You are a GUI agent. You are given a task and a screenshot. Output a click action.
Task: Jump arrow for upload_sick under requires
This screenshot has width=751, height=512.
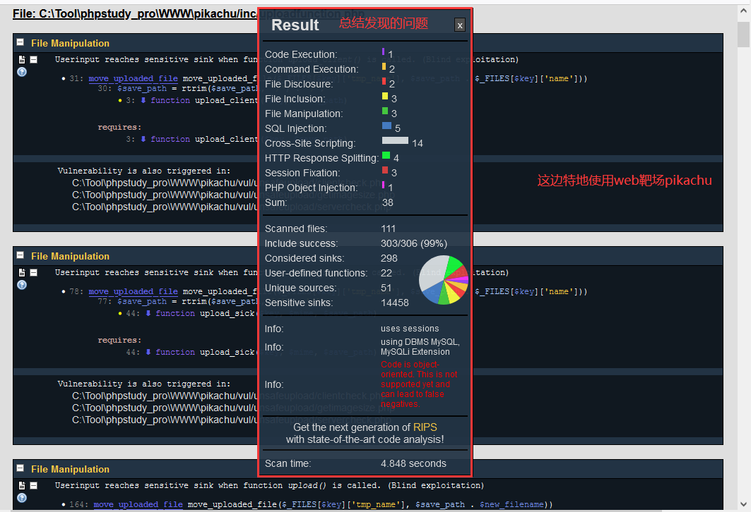[x=148, y=352]
